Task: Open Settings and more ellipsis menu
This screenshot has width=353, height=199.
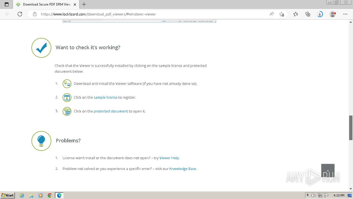Action: coord(345,14)
